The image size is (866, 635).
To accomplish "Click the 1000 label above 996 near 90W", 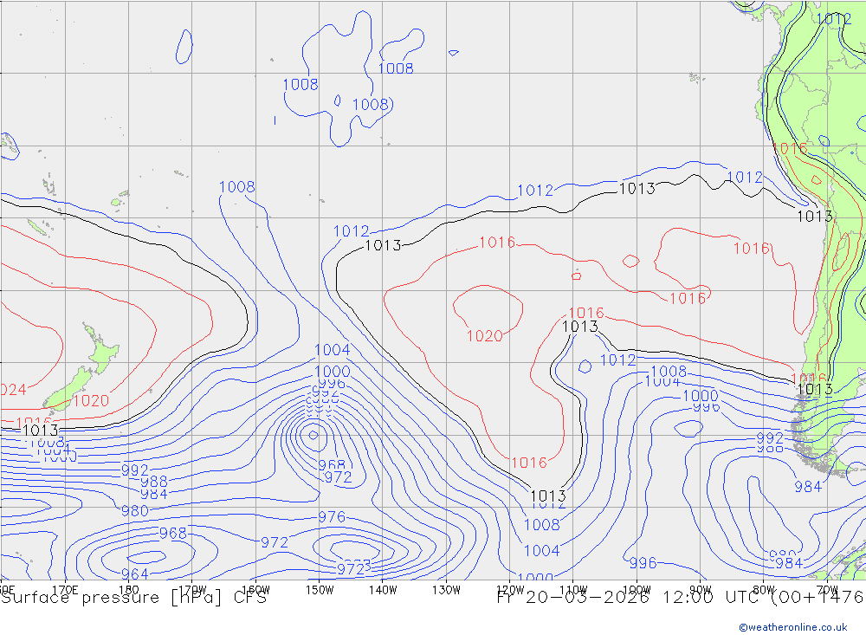I will pos(701,396).
